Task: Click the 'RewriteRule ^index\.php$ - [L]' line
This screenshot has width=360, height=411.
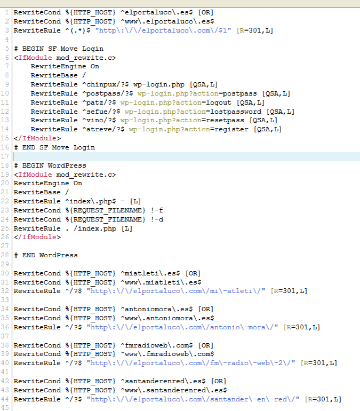Action: coord(77,201)
